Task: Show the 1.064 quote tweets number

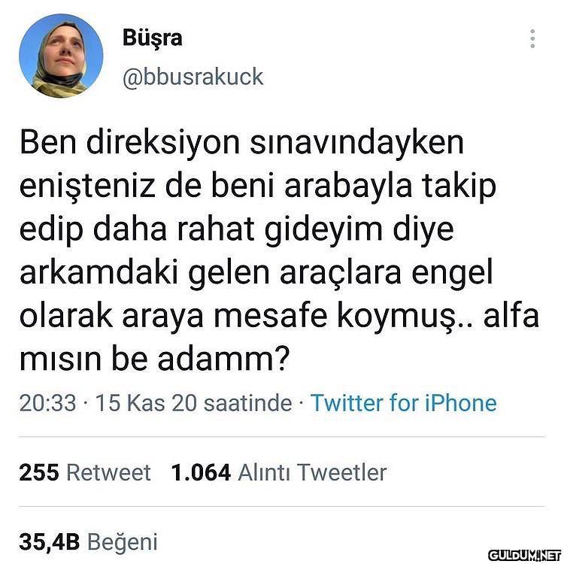Action: 201,472
